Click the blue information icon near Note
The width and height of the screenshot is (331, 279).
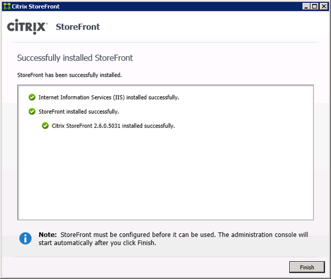(x=25, y=238)
